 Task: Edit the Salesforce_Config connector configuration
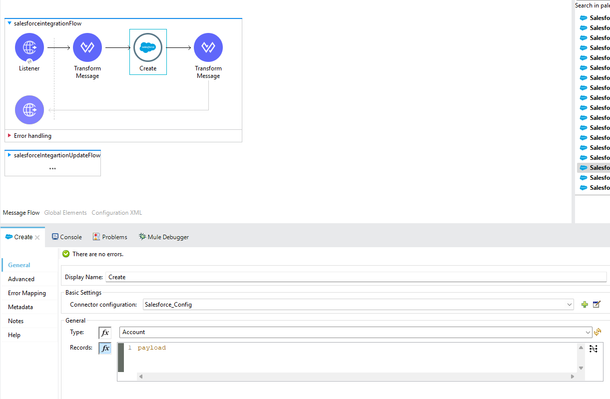pos(597,304)
